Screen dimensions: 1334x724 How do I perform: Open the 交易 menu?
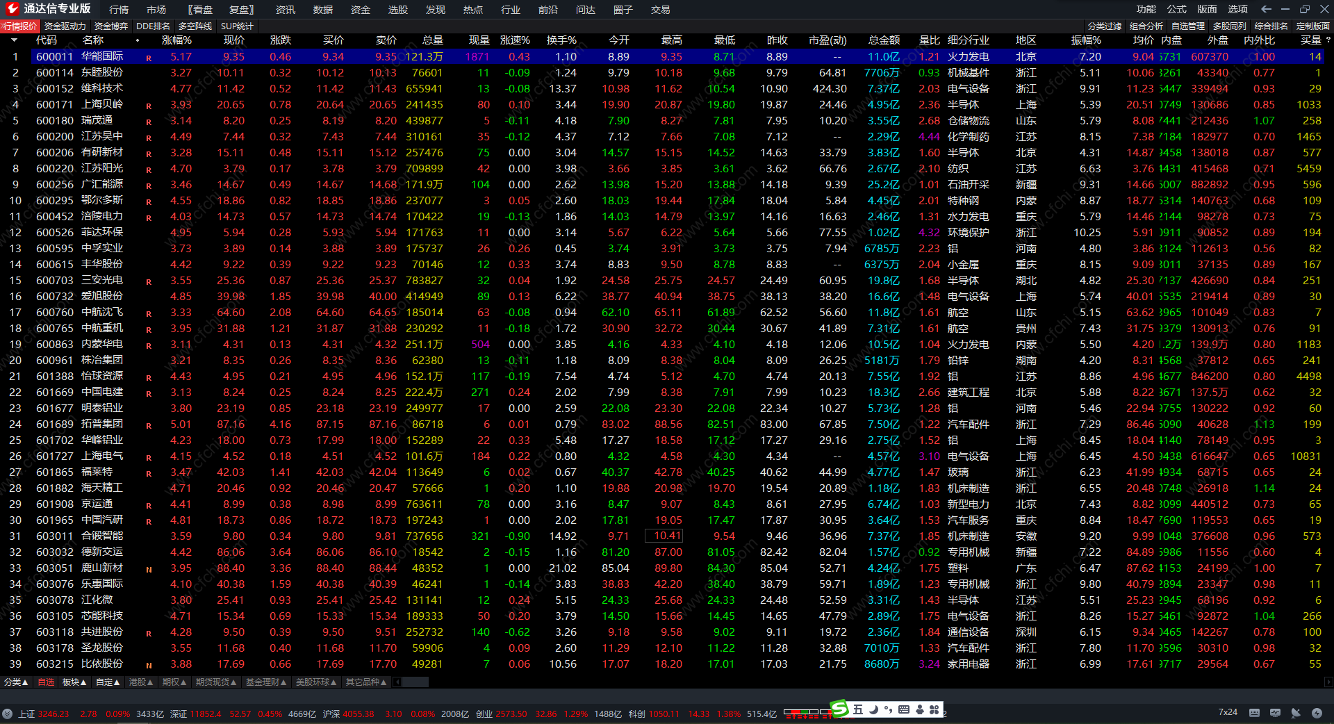pyautogui.click(x=661, y=10)
